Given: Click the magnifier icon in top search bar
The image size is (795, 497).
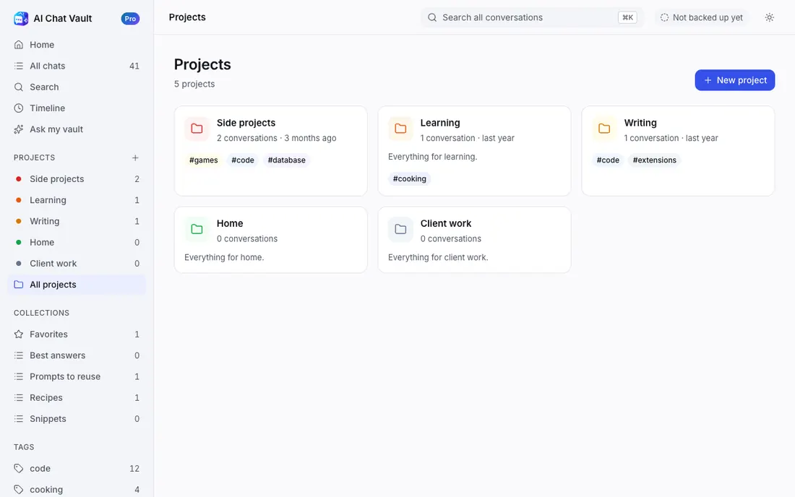Looking at the screenshot, I should point(432,17).
